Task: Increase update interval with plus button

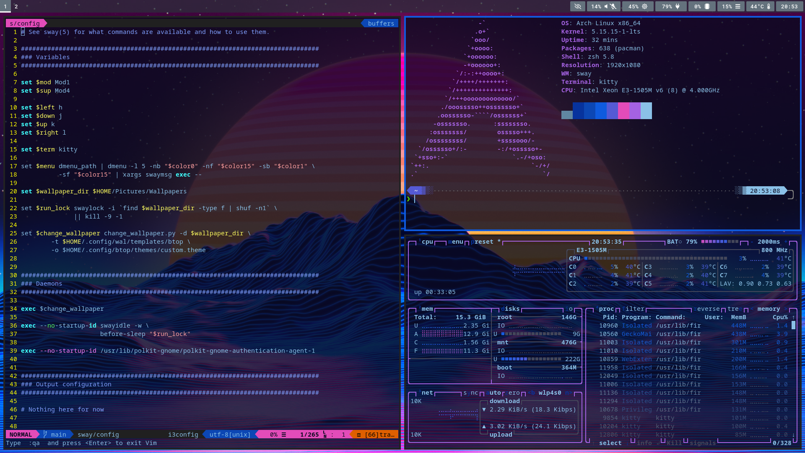Action: point(786,242)
